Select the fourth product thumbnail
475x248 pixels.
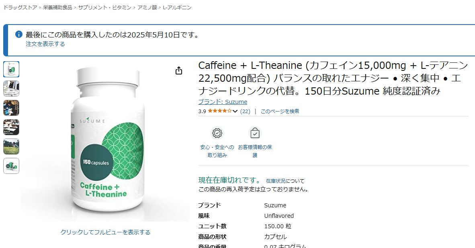click(x=11, y=127)
